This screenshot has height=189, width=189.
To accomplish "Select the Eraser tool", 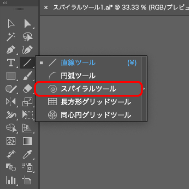I will coord(28,89).
